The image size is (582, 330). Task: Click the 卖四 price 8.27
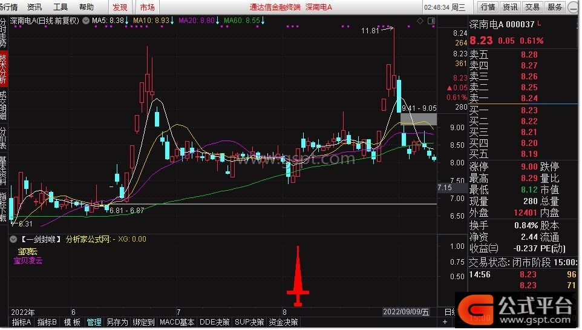[529, 66]
